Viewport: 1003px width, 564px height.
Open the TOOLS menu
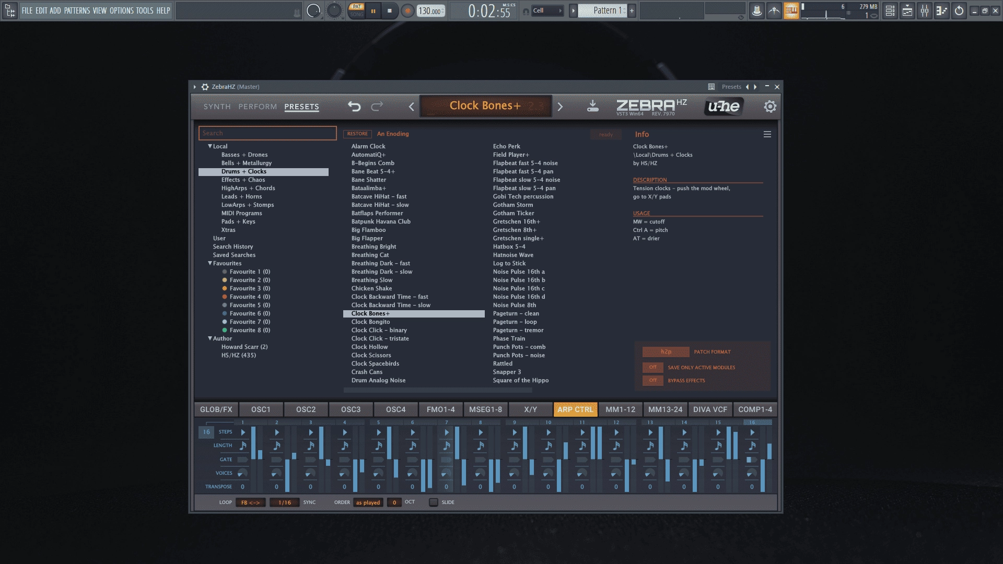point(145,10)
